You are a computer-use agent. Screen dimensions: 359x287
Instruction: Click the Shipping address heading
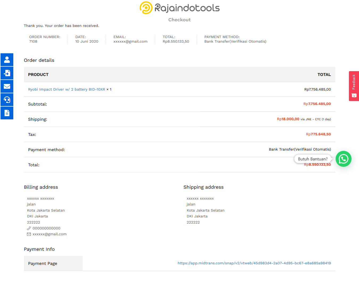204,187
